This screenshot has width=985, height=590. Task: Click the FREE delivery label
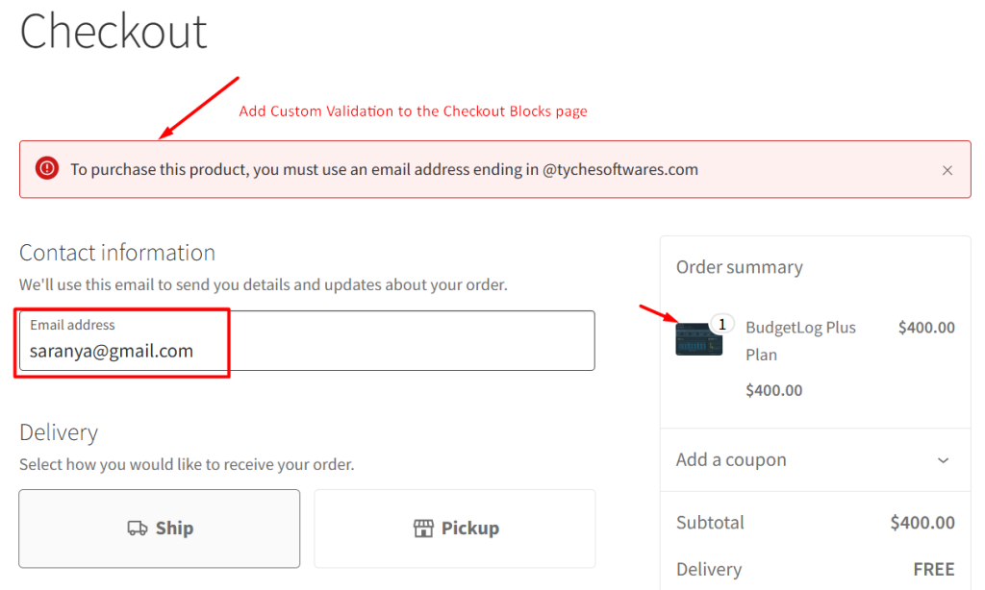(x=934, y=569)
